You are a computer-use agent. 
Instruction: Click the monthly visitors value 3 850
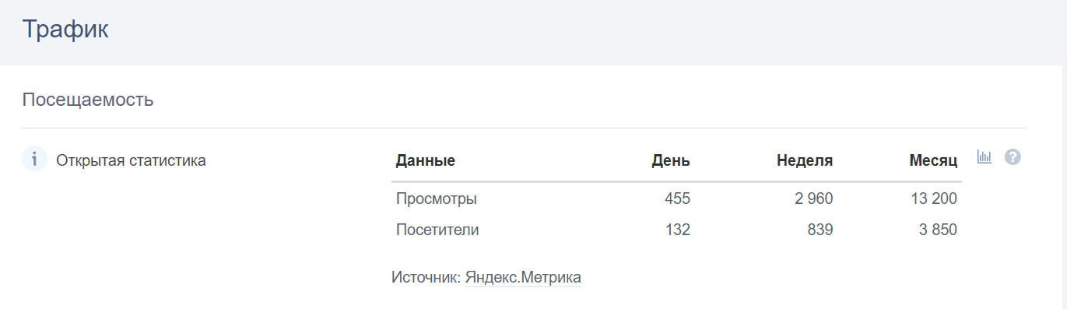[937, 230]
